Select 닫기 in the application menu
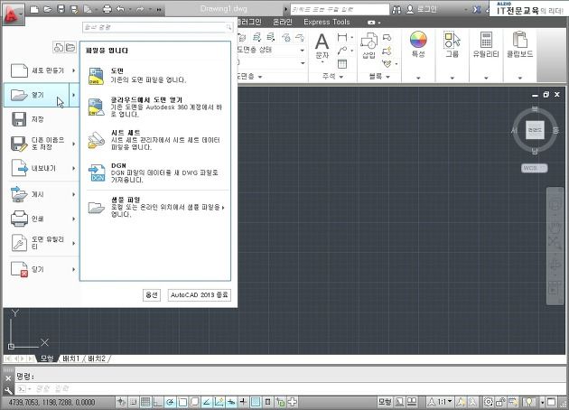Image resolution: width=569 pixels, height=410 pixels. coord(41,269)
